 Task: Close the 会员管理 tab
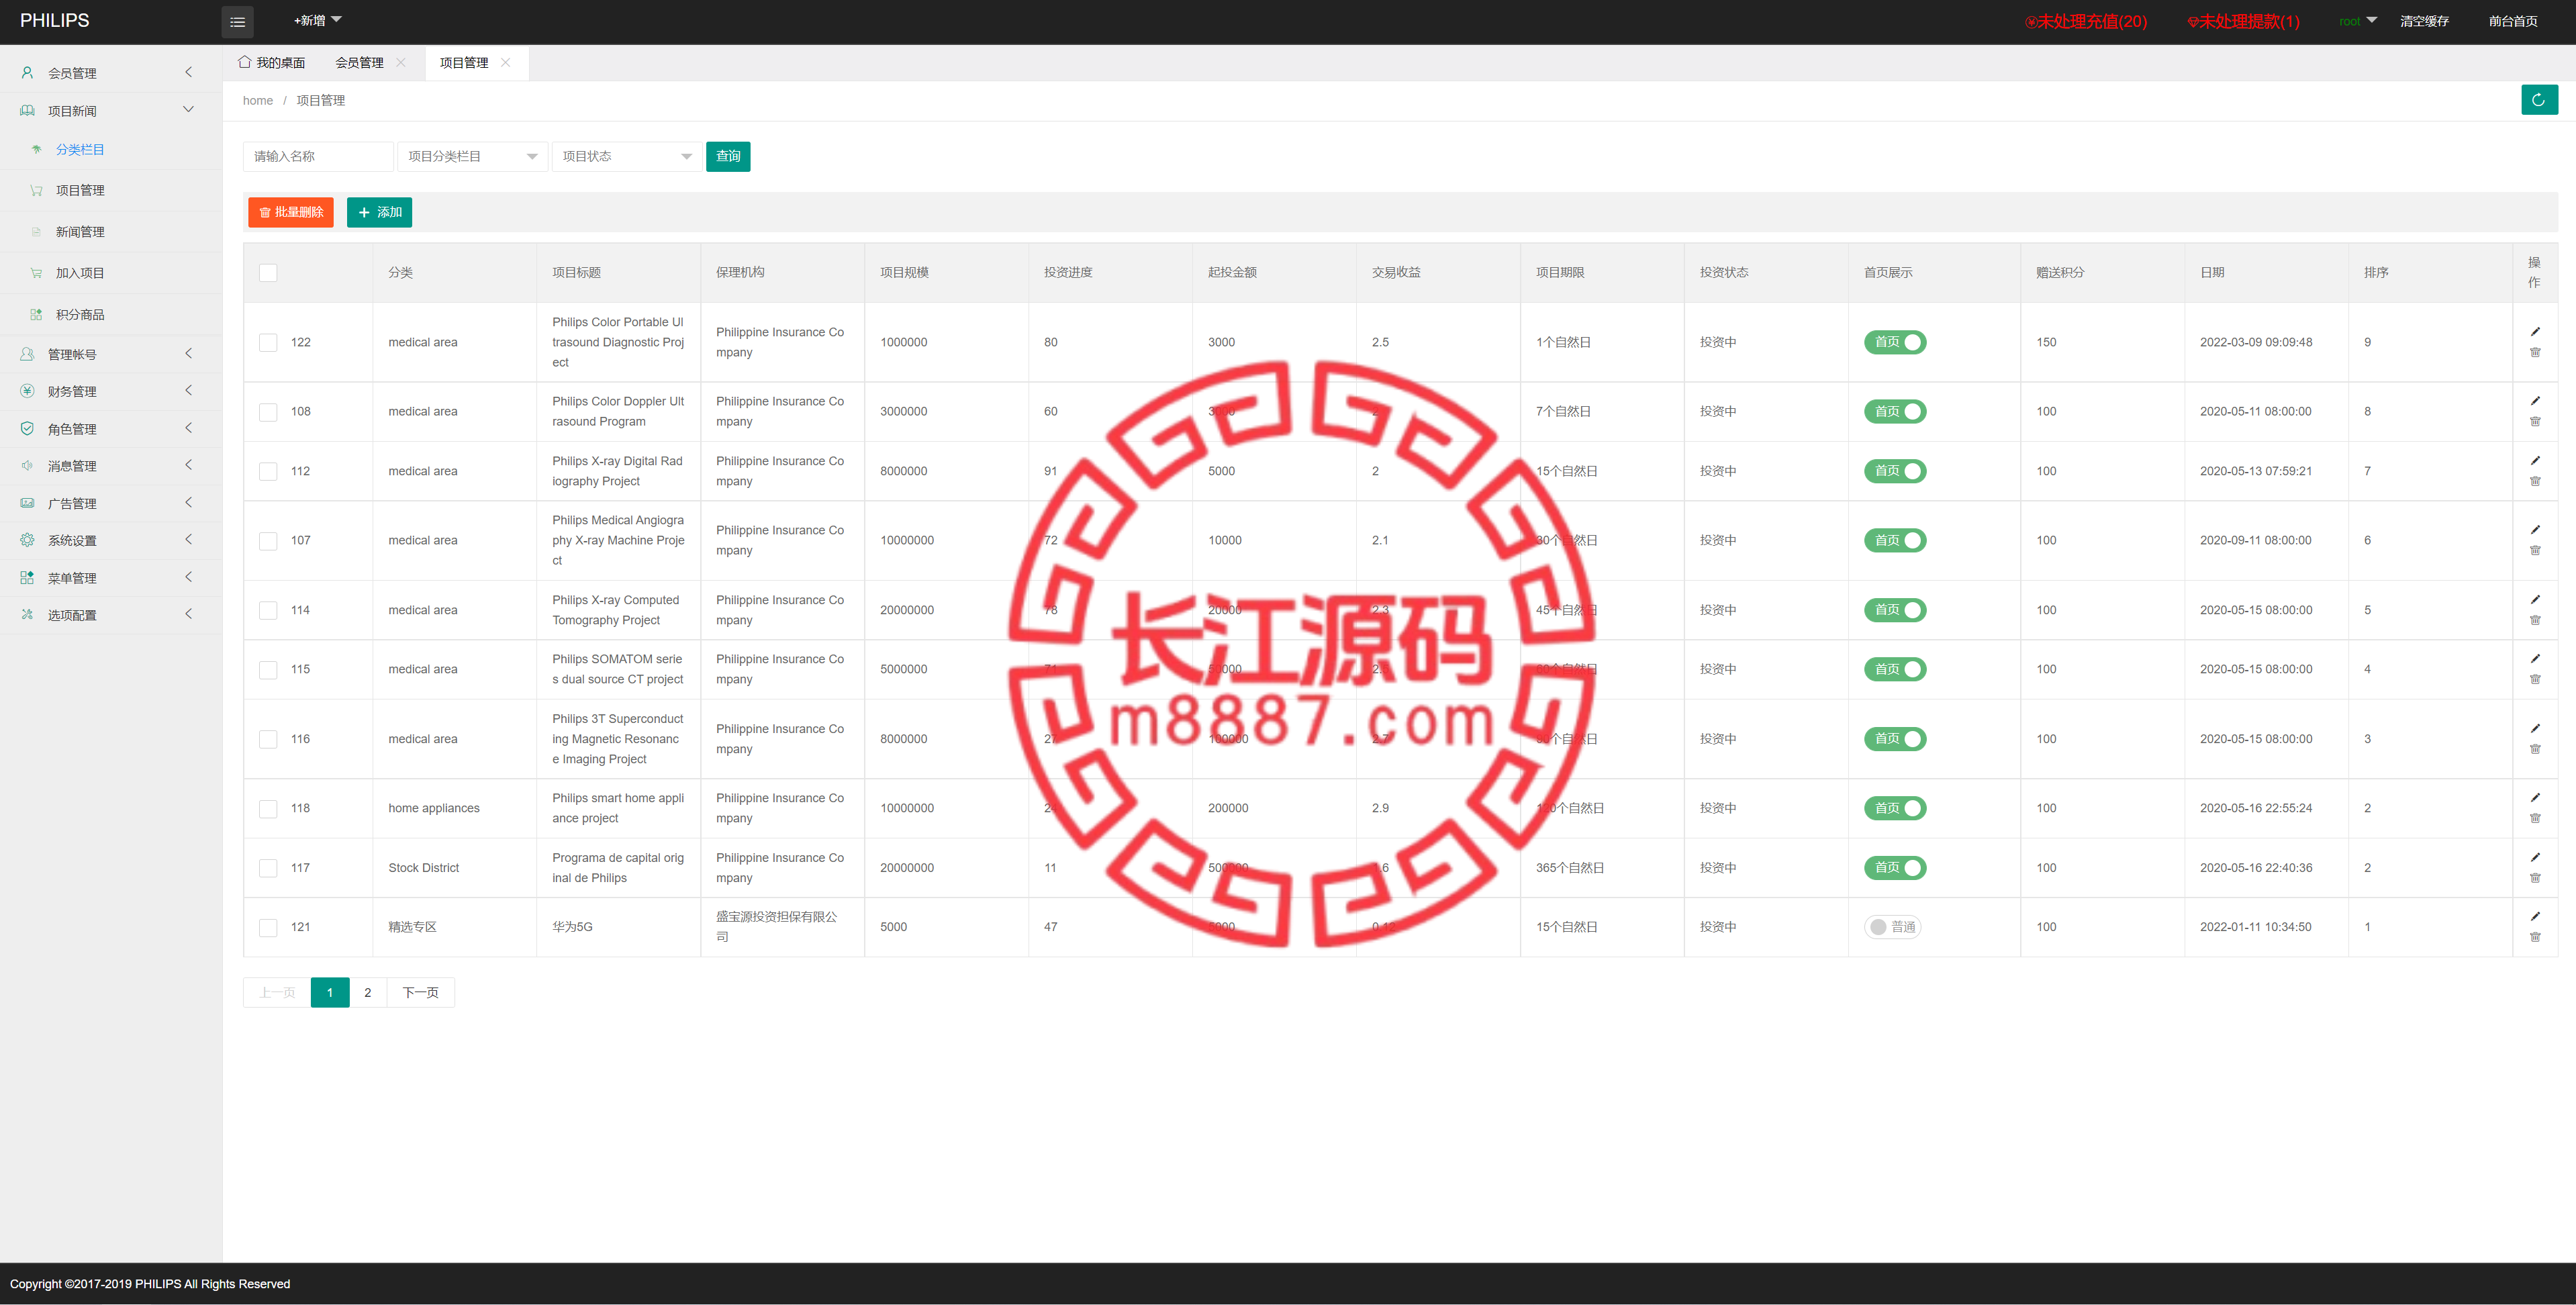pyautogui.click(x=401, y=62)
